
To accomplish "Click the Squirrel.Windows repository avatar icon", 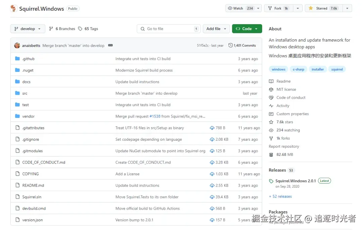I will pos(14,9).
